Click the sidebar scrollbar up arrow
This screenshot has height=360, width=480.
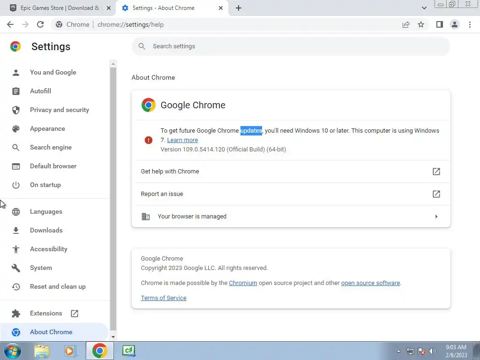pos(113,64)
